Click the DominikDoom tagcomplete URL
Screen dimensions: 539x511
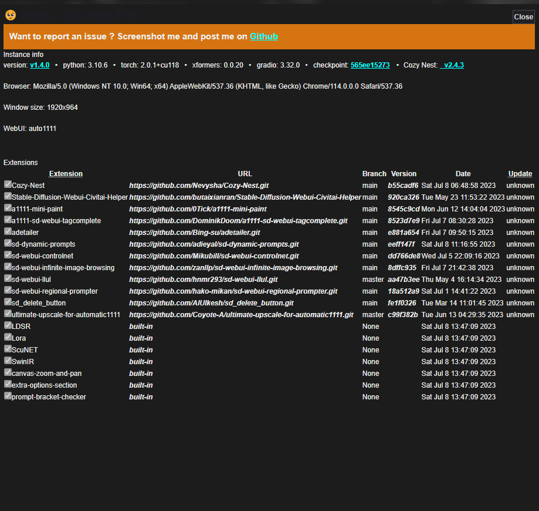tap(238, 221)
